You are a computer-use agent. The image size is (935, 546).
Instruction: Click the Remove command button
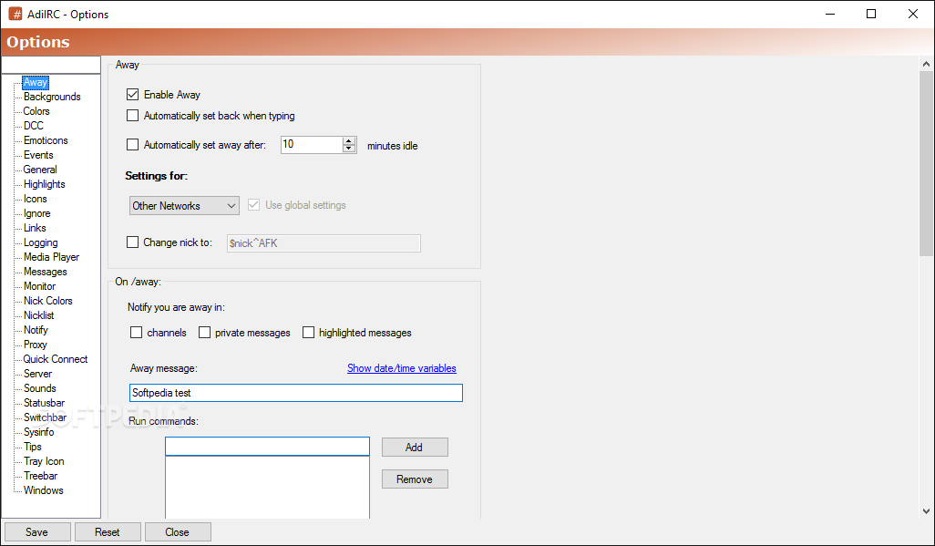[415, 479]
